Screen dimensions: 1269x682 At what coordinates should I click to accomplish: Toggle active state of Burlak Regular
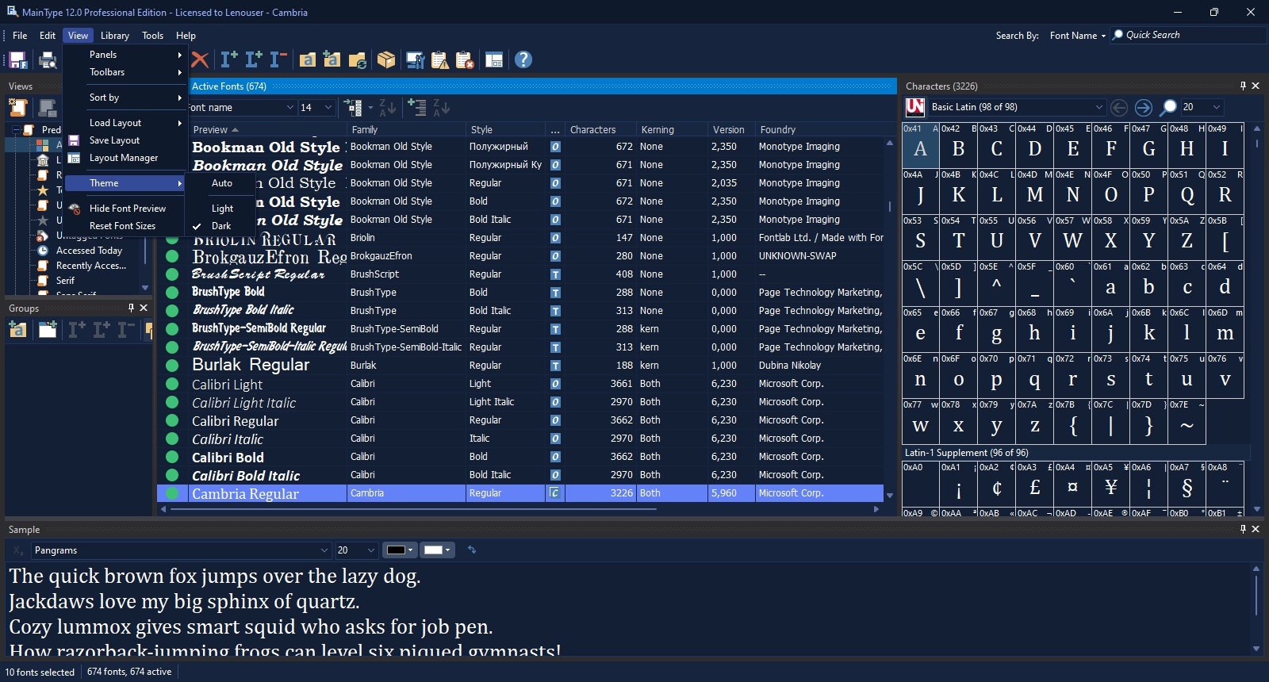point(171,366)
